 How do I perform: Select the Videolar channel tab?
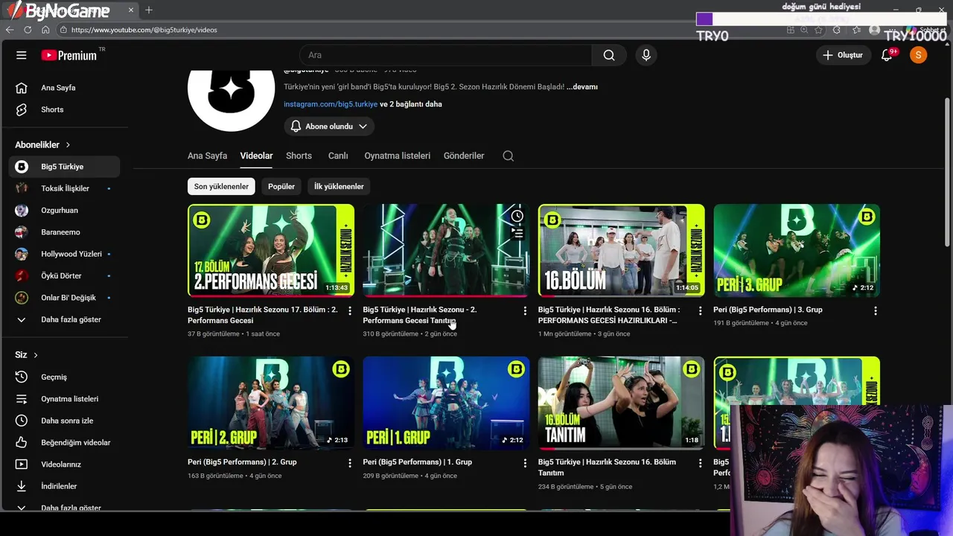coord(256,156)
